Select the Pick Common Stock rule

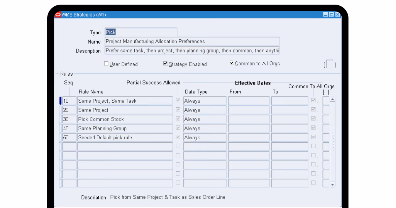coord(125,119)
